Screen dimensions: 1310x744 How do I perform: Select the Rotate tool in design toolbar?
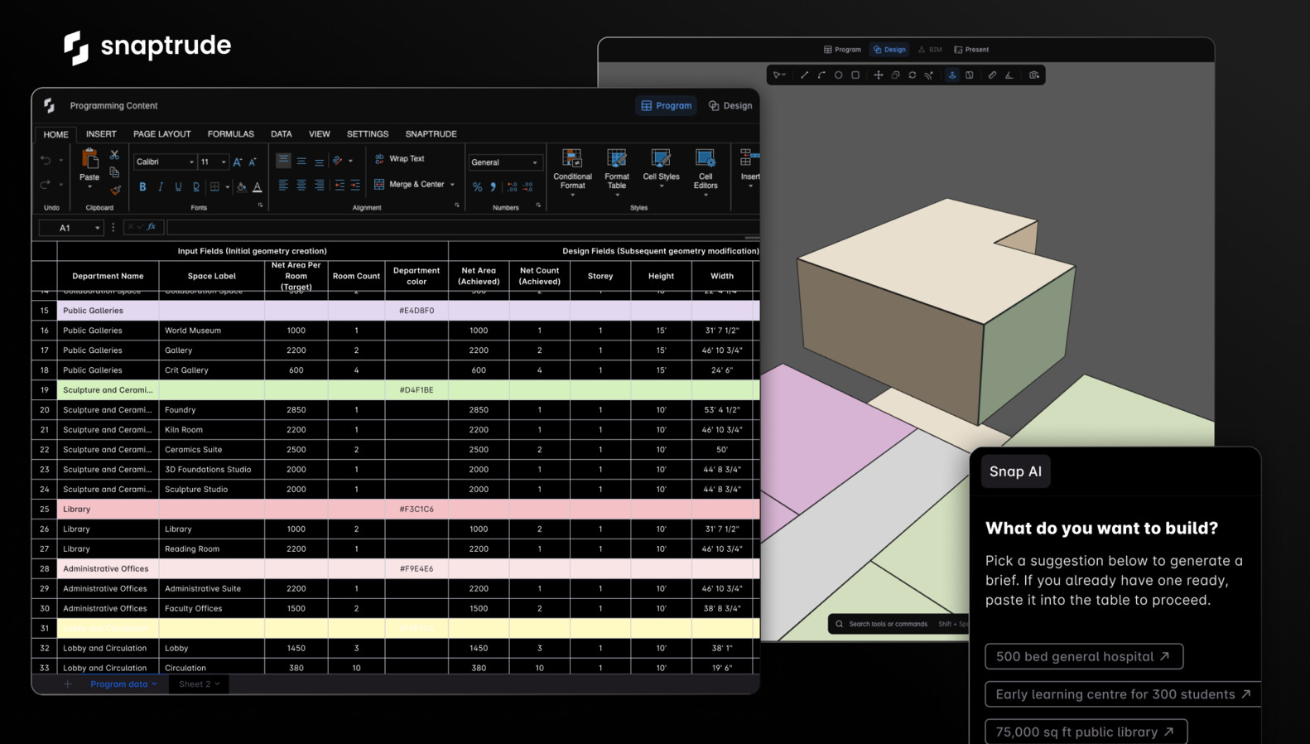pyautogui.click(x=913, y=75)
